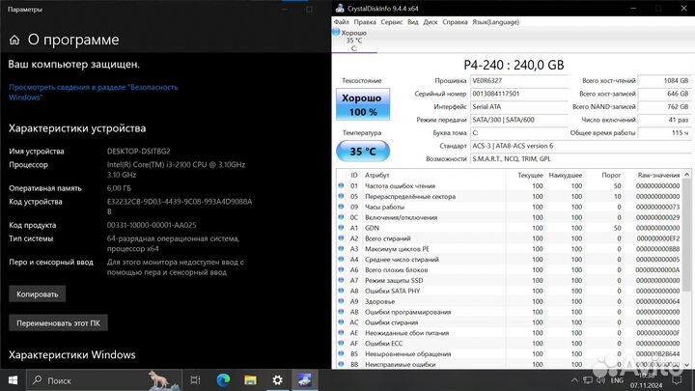Click the volume icon in system tray
The image size is (695, 391).
(601, 380)
